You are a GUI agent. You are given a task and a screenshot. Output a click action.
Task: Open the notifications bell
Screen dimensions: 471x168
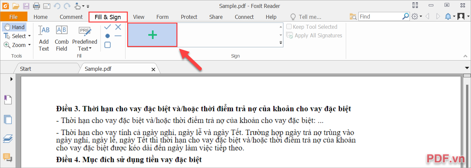tap(448, 17)
